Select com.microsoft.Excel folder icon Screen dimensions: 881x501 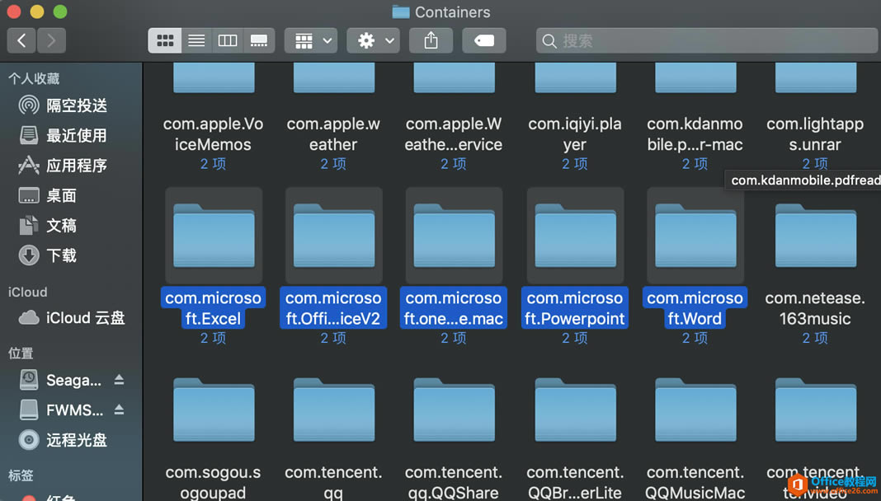point(214,236)
